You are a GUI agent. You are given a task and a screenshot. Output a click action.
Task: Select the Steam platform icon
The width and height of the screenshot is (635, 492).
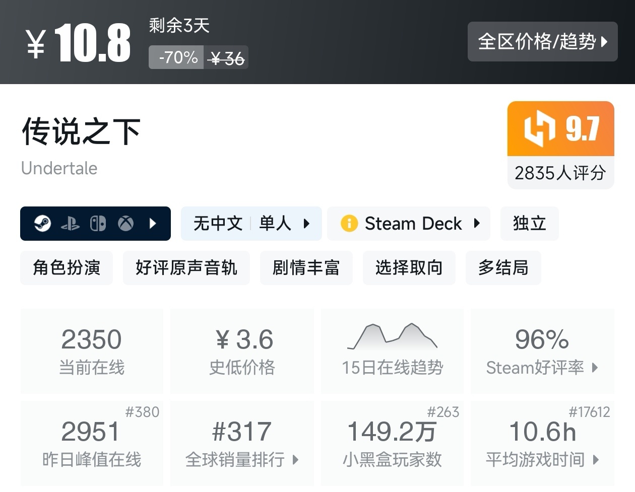click(43, 223)
